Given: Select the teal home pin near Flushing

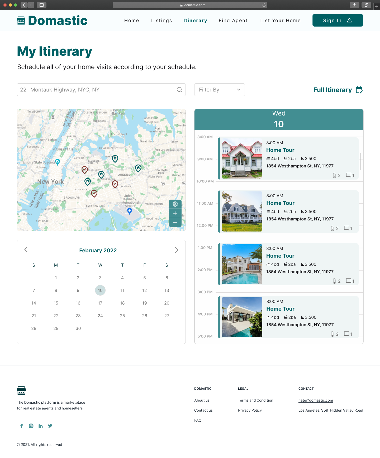Looking at the screenshot, I should [x=115, y=159].
